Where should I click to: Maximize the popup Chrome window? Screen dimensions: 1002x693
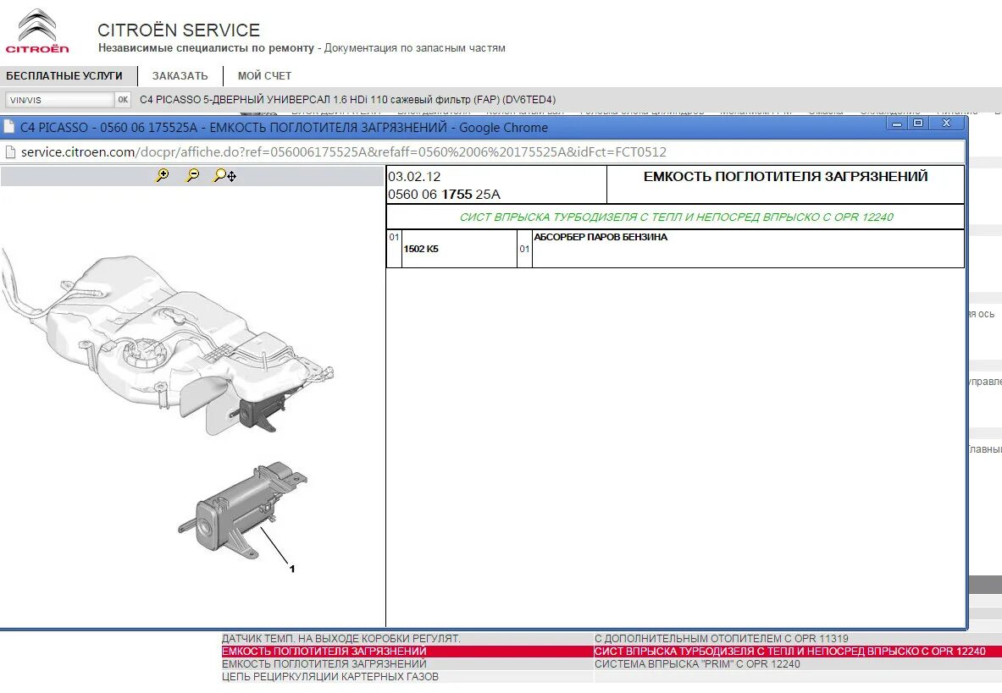click(918, 124)
